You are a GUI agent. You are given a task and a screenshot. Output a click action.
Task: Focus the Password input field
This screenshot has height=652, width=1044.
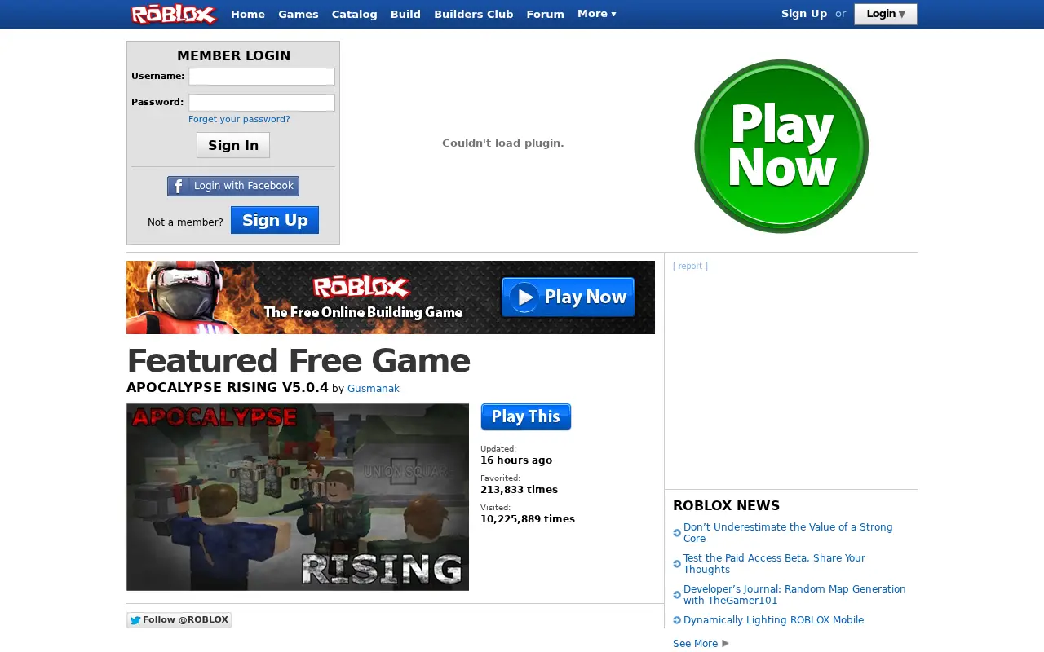click(x=262, y=103)
